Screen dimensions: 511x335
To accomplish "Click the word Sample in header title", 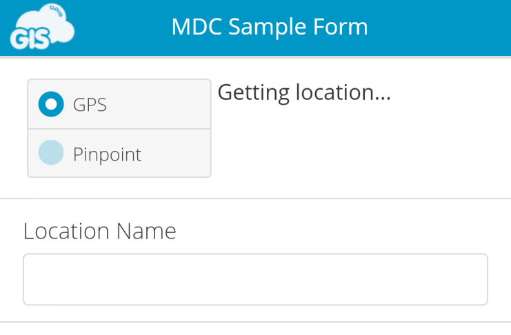I will (268, 28).
